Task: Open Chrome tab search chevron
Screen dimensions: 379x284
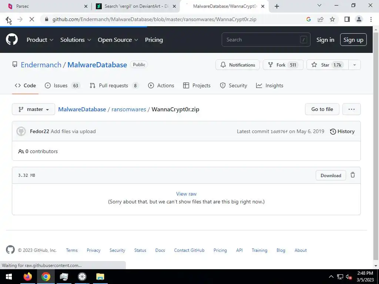Action: click(319, 5)
